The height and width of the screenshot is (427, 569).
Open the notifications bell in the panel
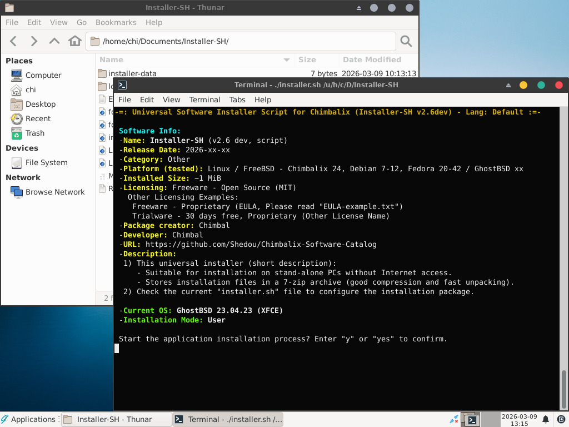click(546, 419)
